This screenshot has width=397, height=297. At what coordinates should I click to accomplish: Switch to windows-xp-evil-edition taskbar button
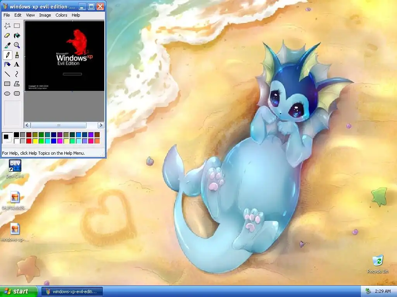pyautogui.click(x=72, y=292)
